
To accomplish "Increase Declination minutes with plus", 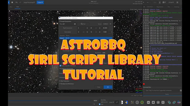I will tap(99, 32).
